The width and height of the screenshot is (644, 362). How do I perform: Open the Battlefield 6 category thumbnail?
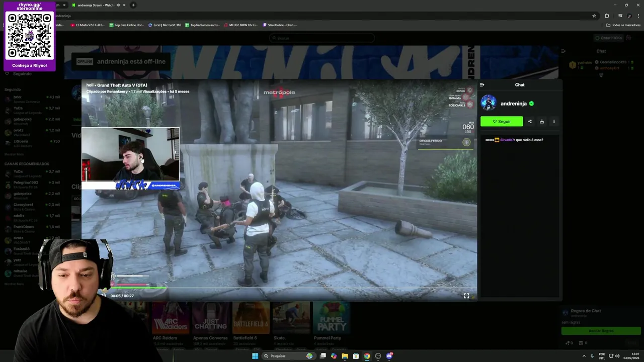coord(251,317)
